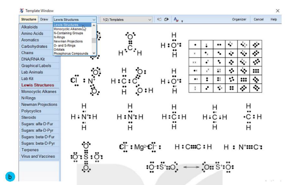Select the formaldehyde Lewis structure template
The height and width of the screenshot is (185, 286).
tap(130, 44)
